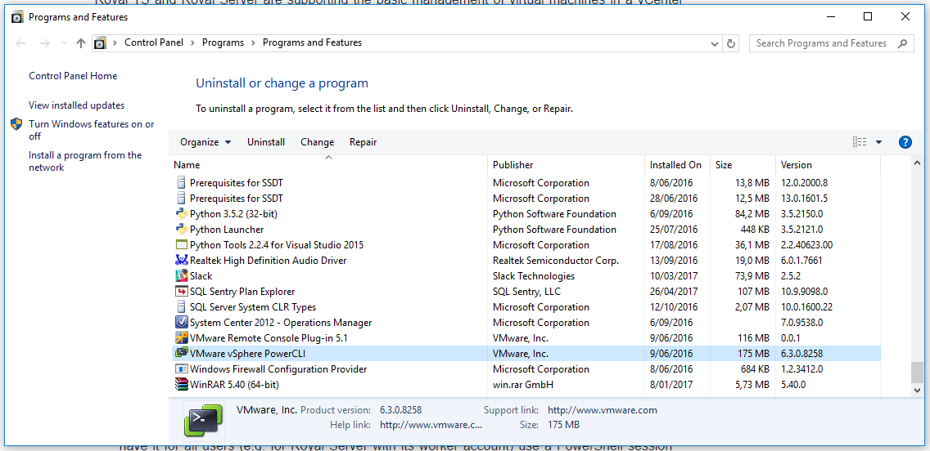Expand the address bar history dropdown
Screen dimensions: 930x451
click(715, 43)
